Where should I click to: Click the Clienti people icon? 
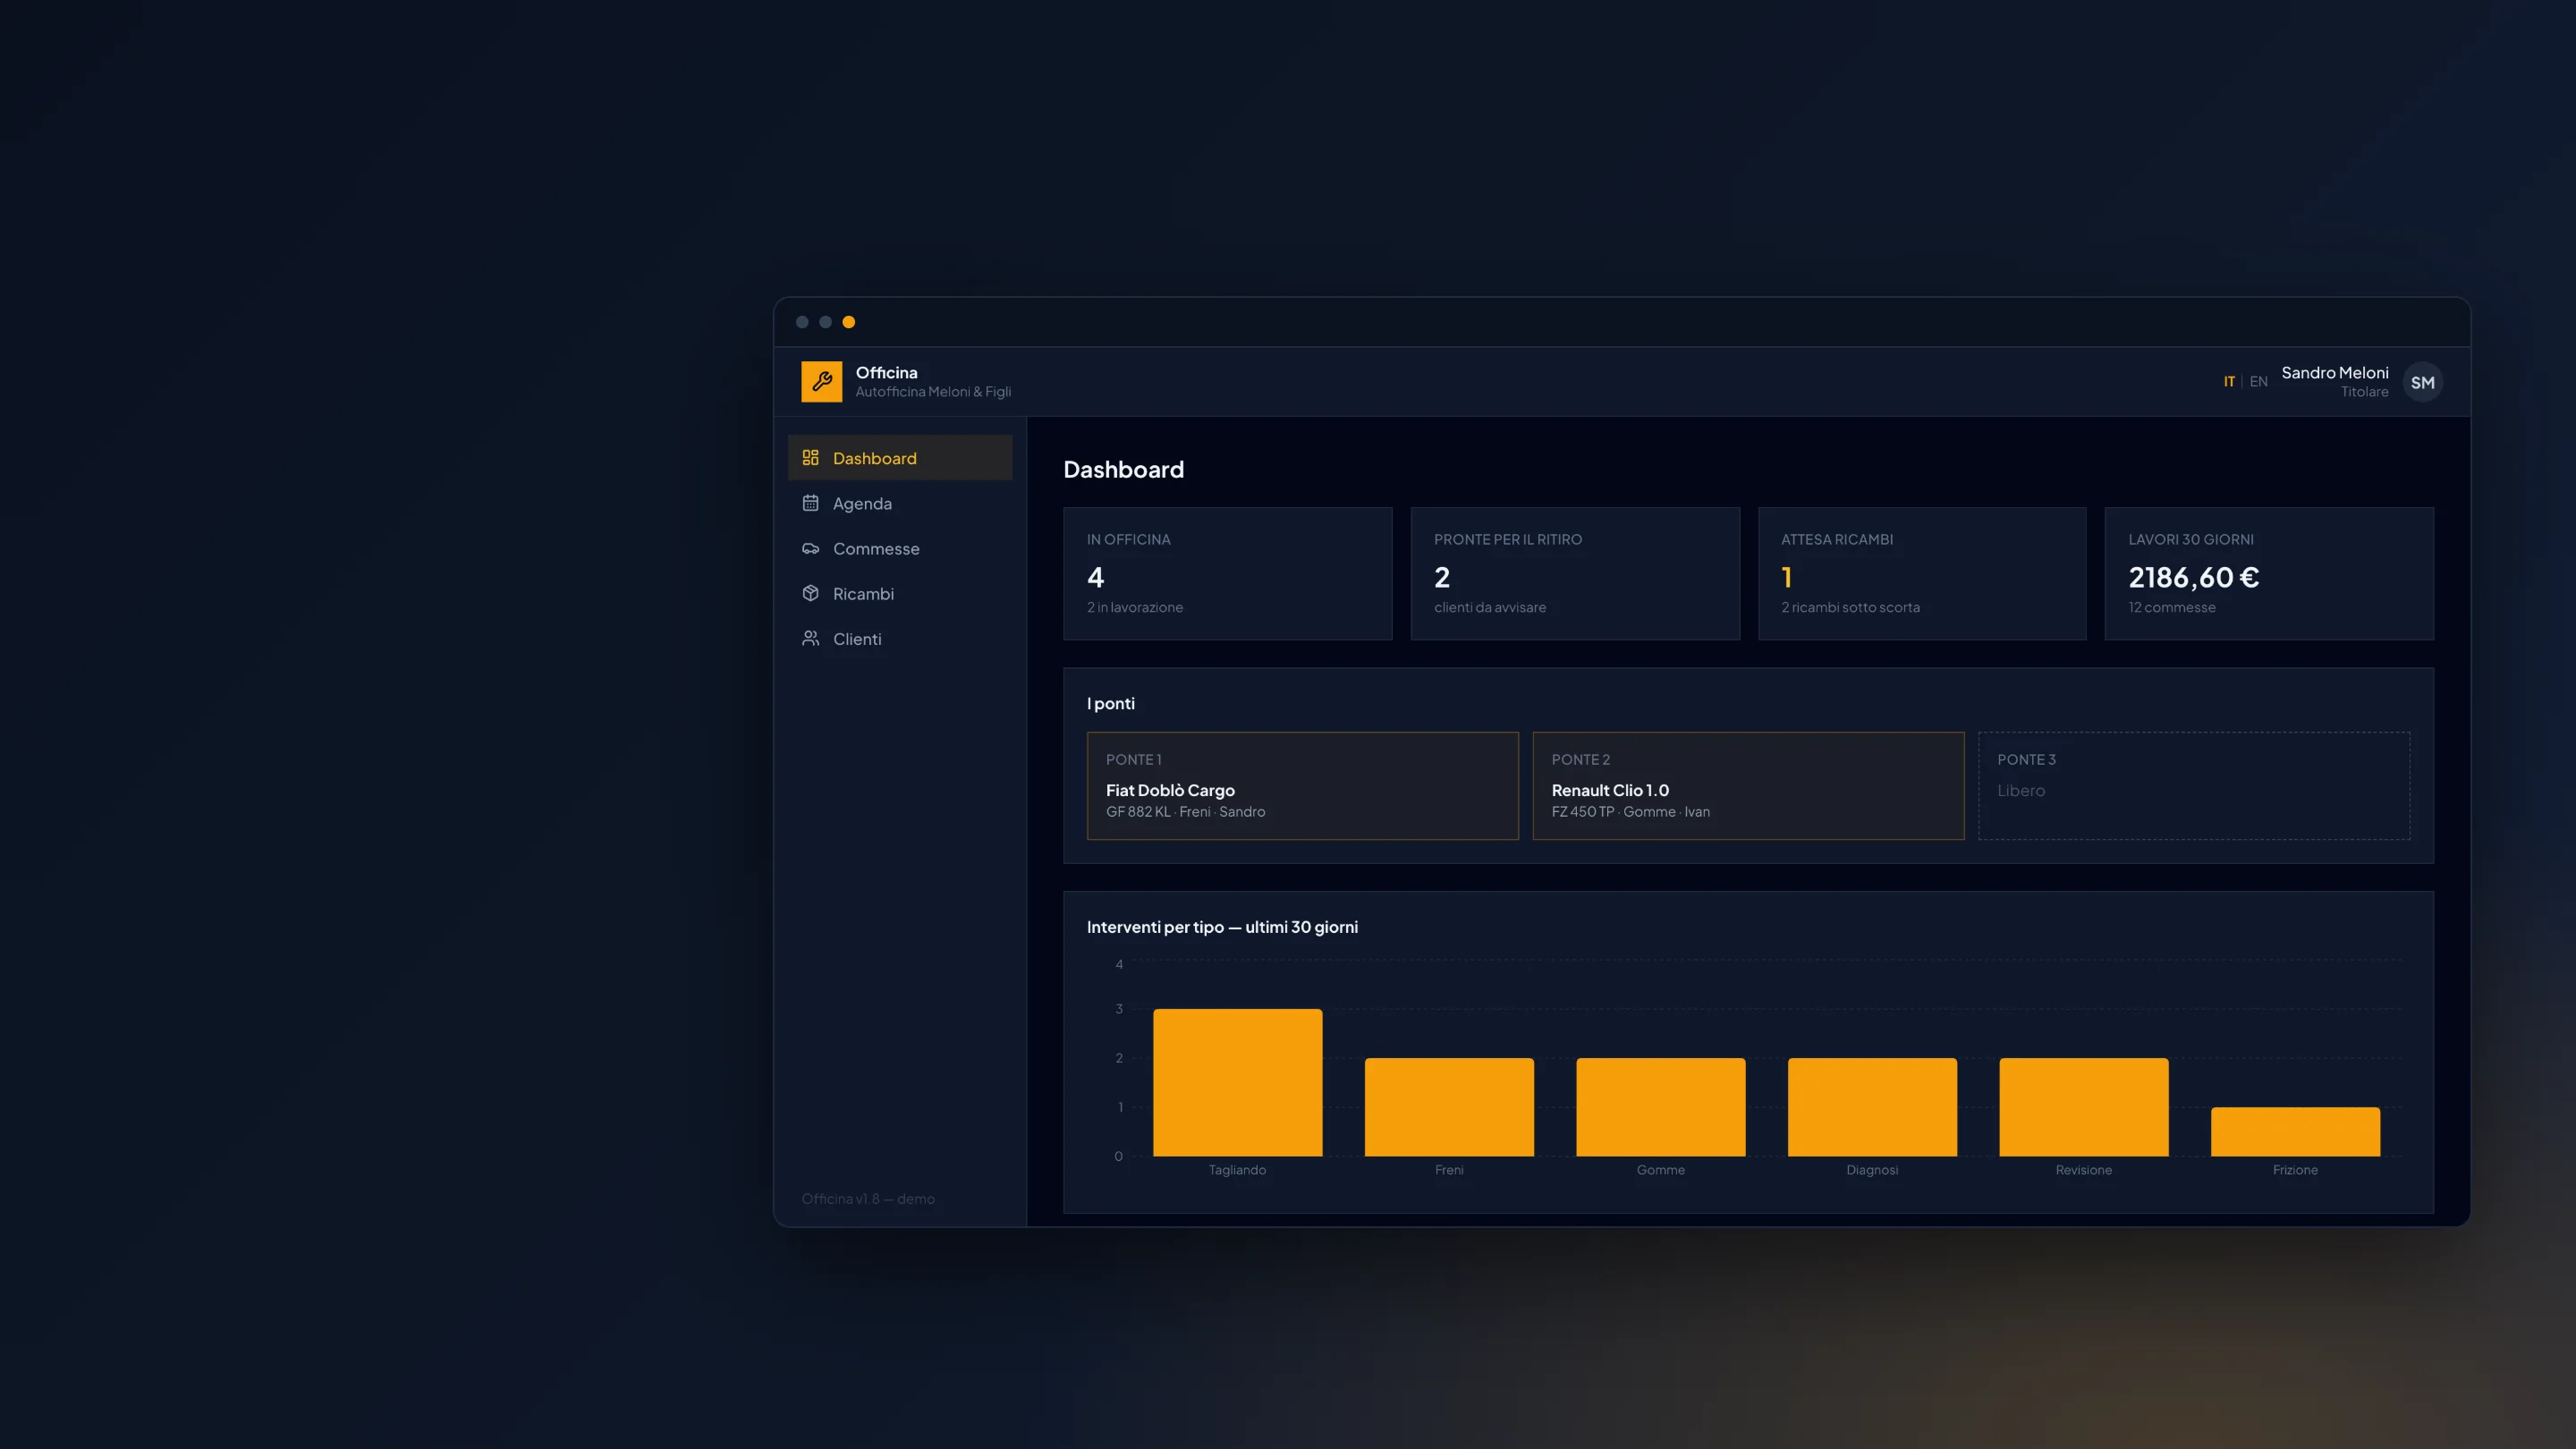[x=810, y=638]
